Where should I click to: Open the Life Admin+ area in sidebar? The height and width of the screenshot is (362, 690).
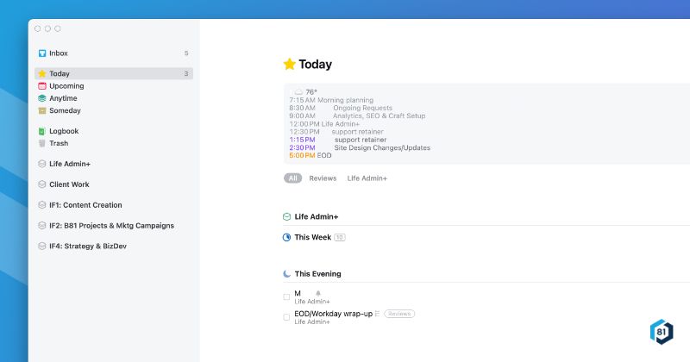70,164
